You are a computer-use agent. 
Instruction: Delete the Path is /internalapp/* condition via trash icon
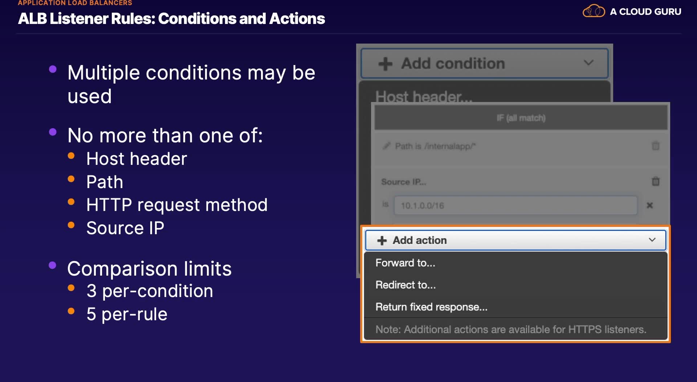(655, 146)
